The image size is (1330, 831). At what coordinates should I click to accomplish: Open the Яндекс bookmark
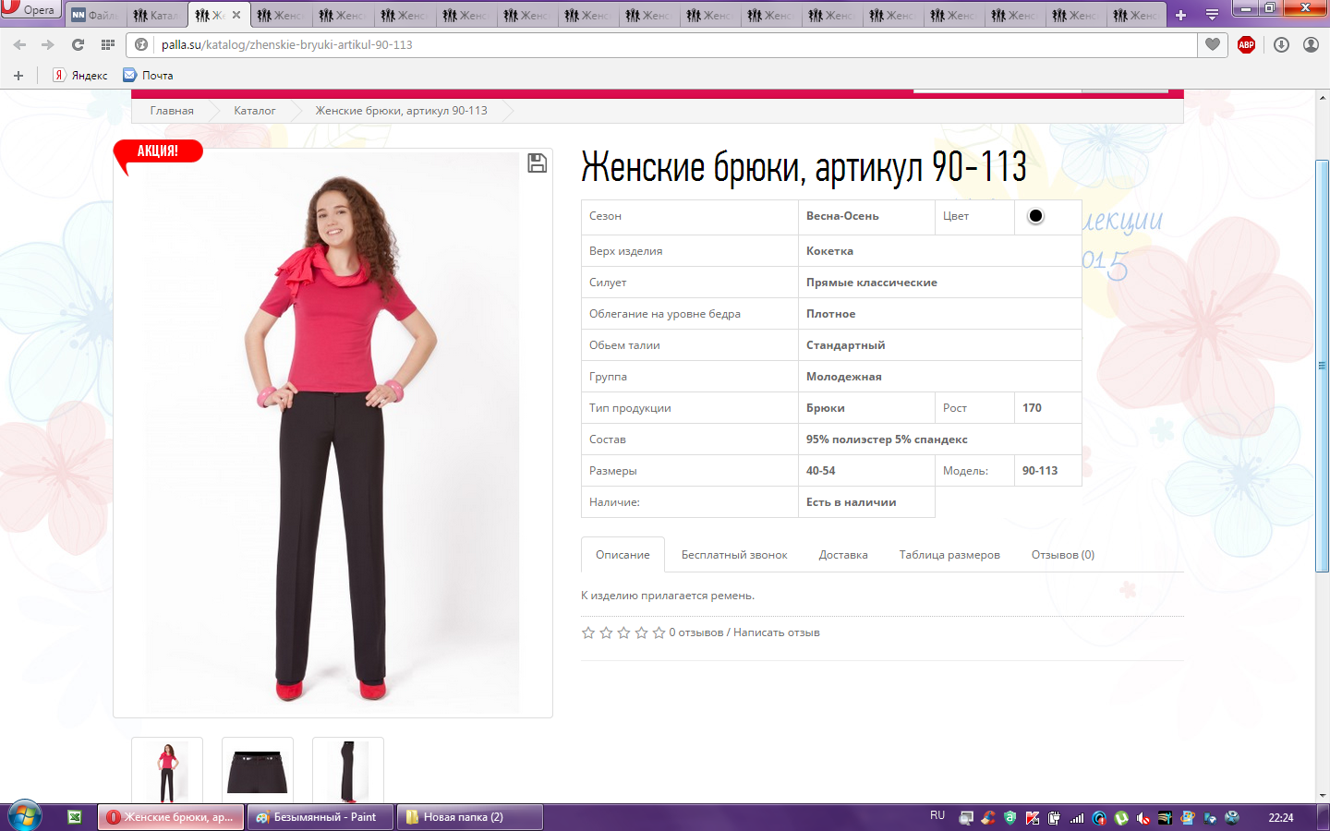click(x=81, y=76)
